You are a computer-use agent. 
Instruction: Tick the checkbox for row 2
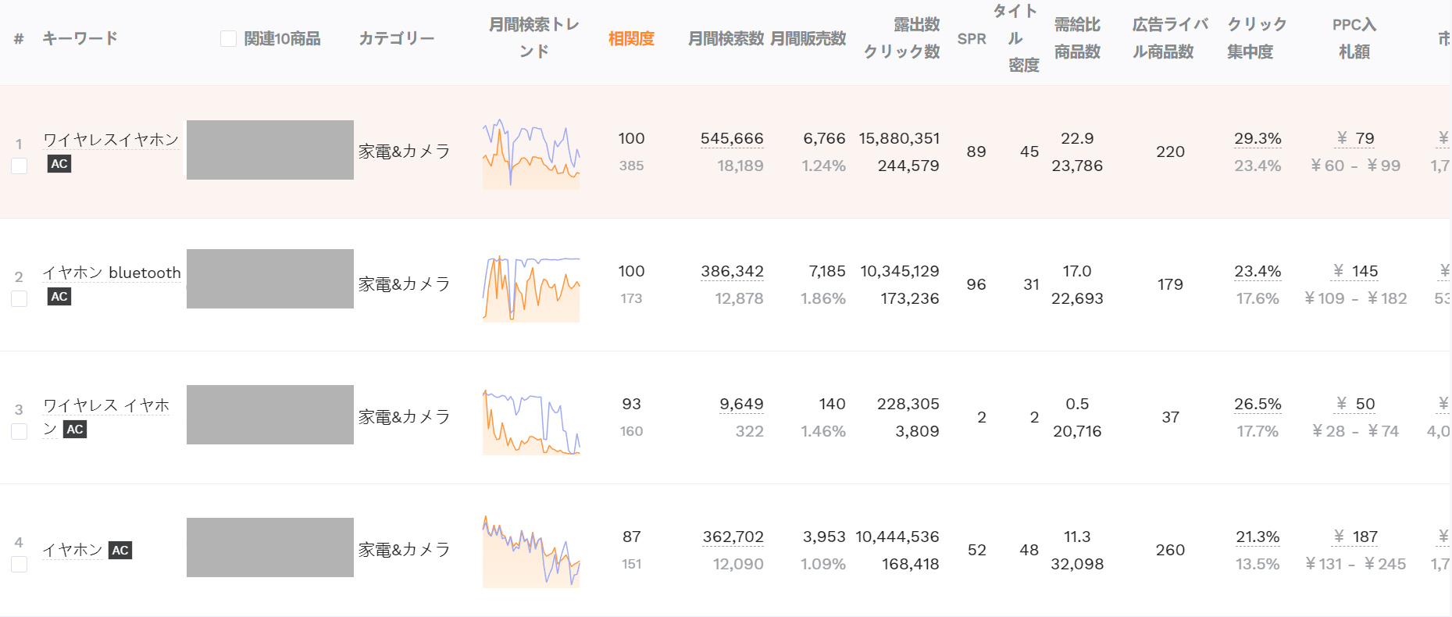click(x=20, y=299)
